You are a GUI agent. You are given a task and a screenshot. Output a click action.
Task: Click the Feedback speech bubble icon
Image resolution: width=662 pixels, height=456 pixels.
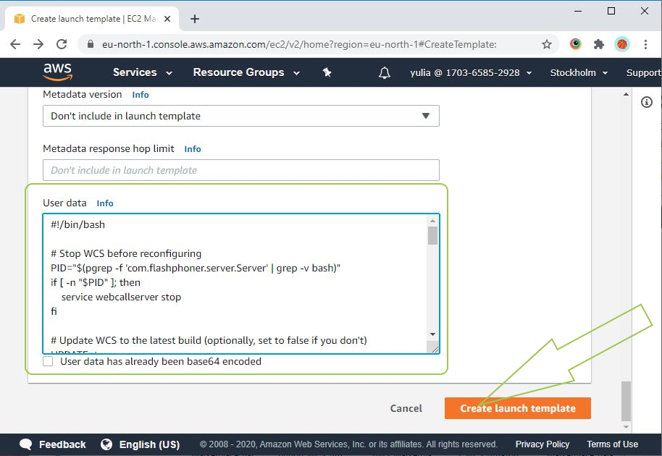pos(26,444)
